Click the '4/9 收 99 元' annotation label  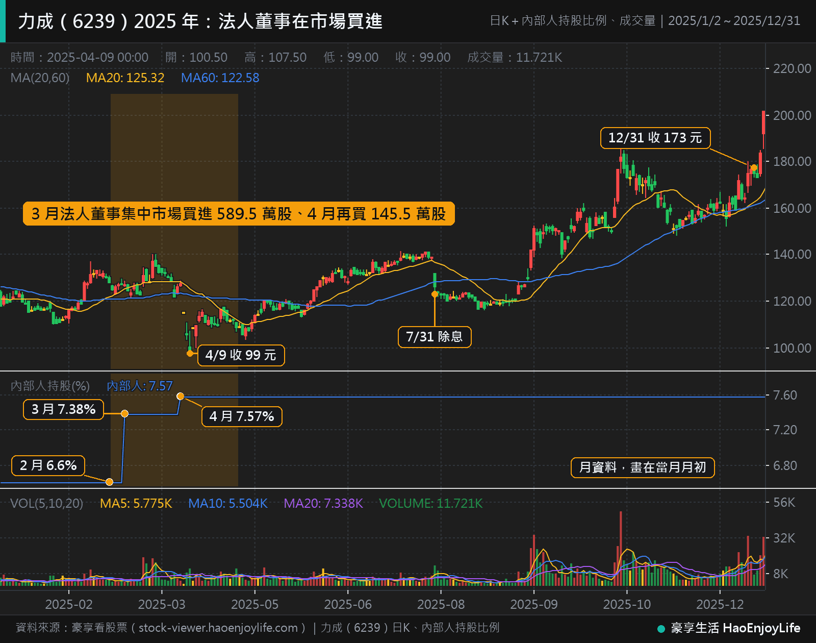tap(241, 355)
